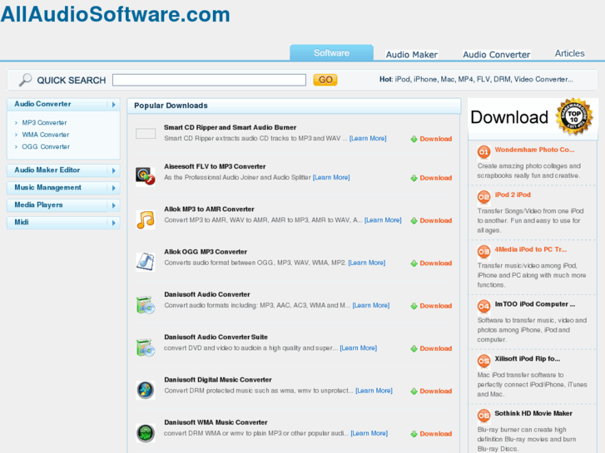The image size is (605, 453).
Task: Open the Audio Maker tab
Action: pyautogui.click(x=412, y=55)
